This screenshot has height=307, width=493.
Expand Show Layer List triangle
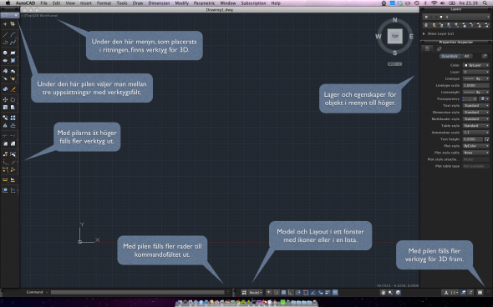424,33
